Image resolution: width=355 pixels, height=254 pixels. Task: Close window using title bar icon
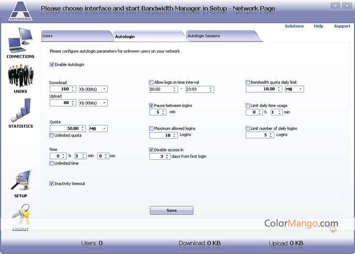[347, 6]
